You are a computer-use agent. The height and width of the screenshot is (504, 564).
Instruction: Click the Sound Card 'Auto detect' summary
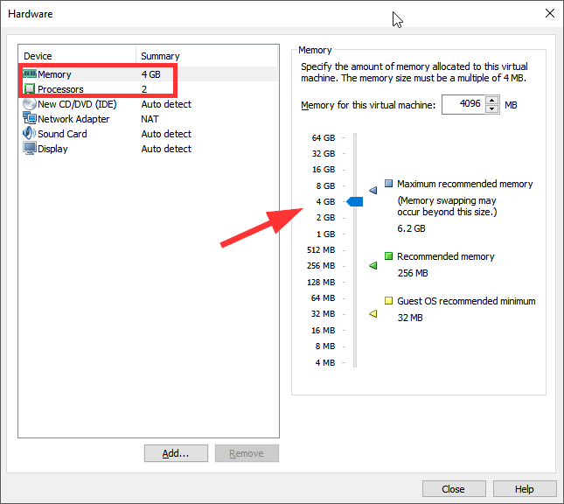[166, 134]
